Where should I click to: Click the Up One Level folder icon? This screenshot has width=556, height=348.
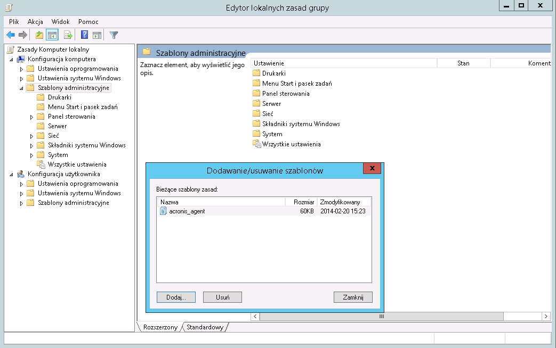[x=39, y=35]
